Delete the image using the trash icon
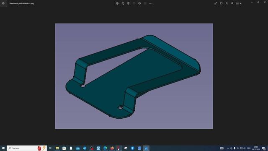This screenshot has width=268, height=151. (129, 3)
